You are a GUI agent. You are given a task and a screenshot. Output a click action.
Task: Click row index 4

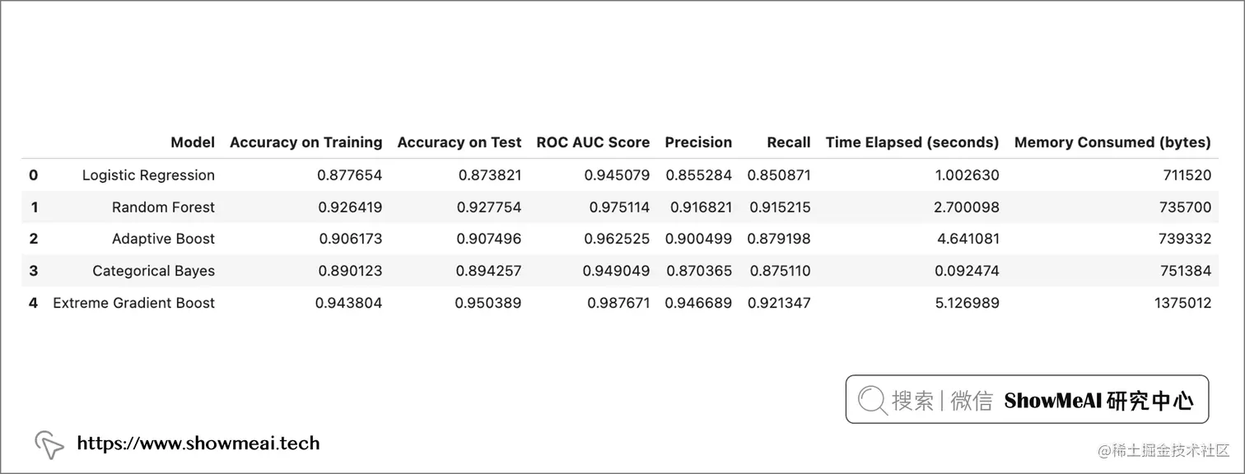(x=34, y=303)
